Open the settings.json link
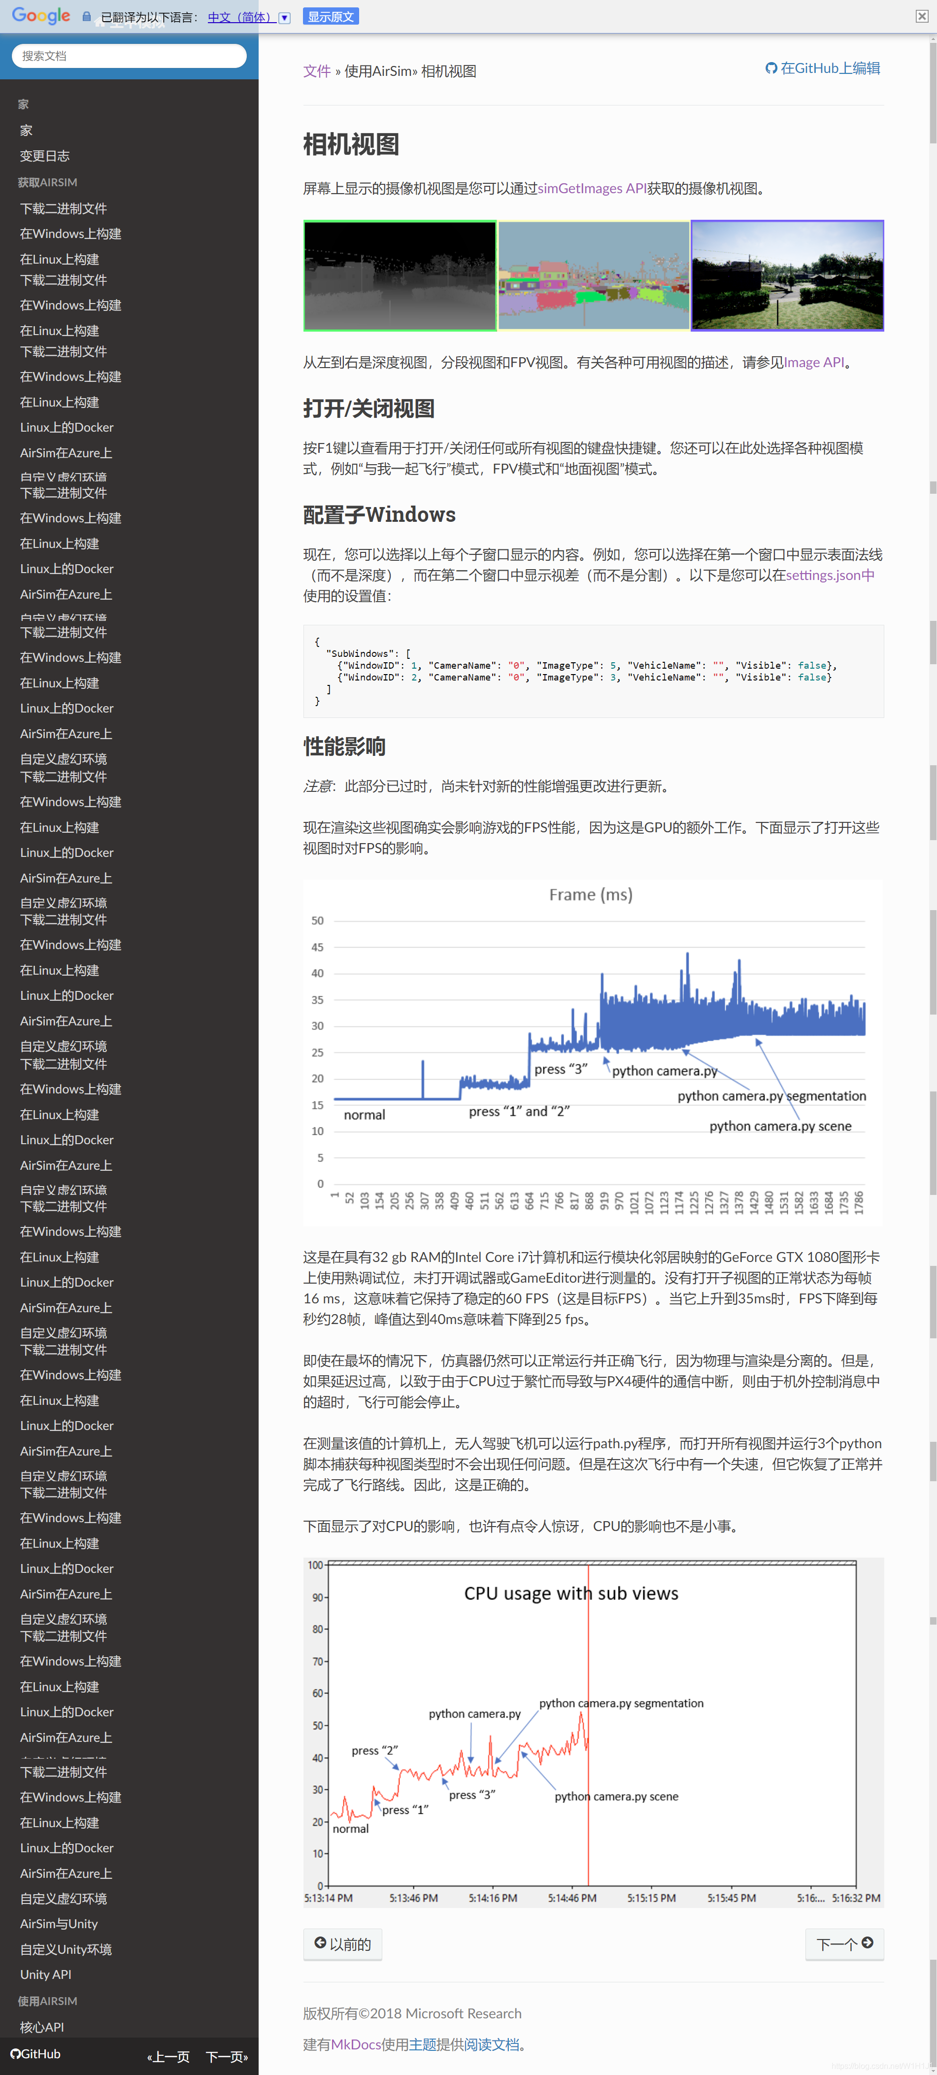Viewport: 937px width, 2075px height. click(823, 575)
